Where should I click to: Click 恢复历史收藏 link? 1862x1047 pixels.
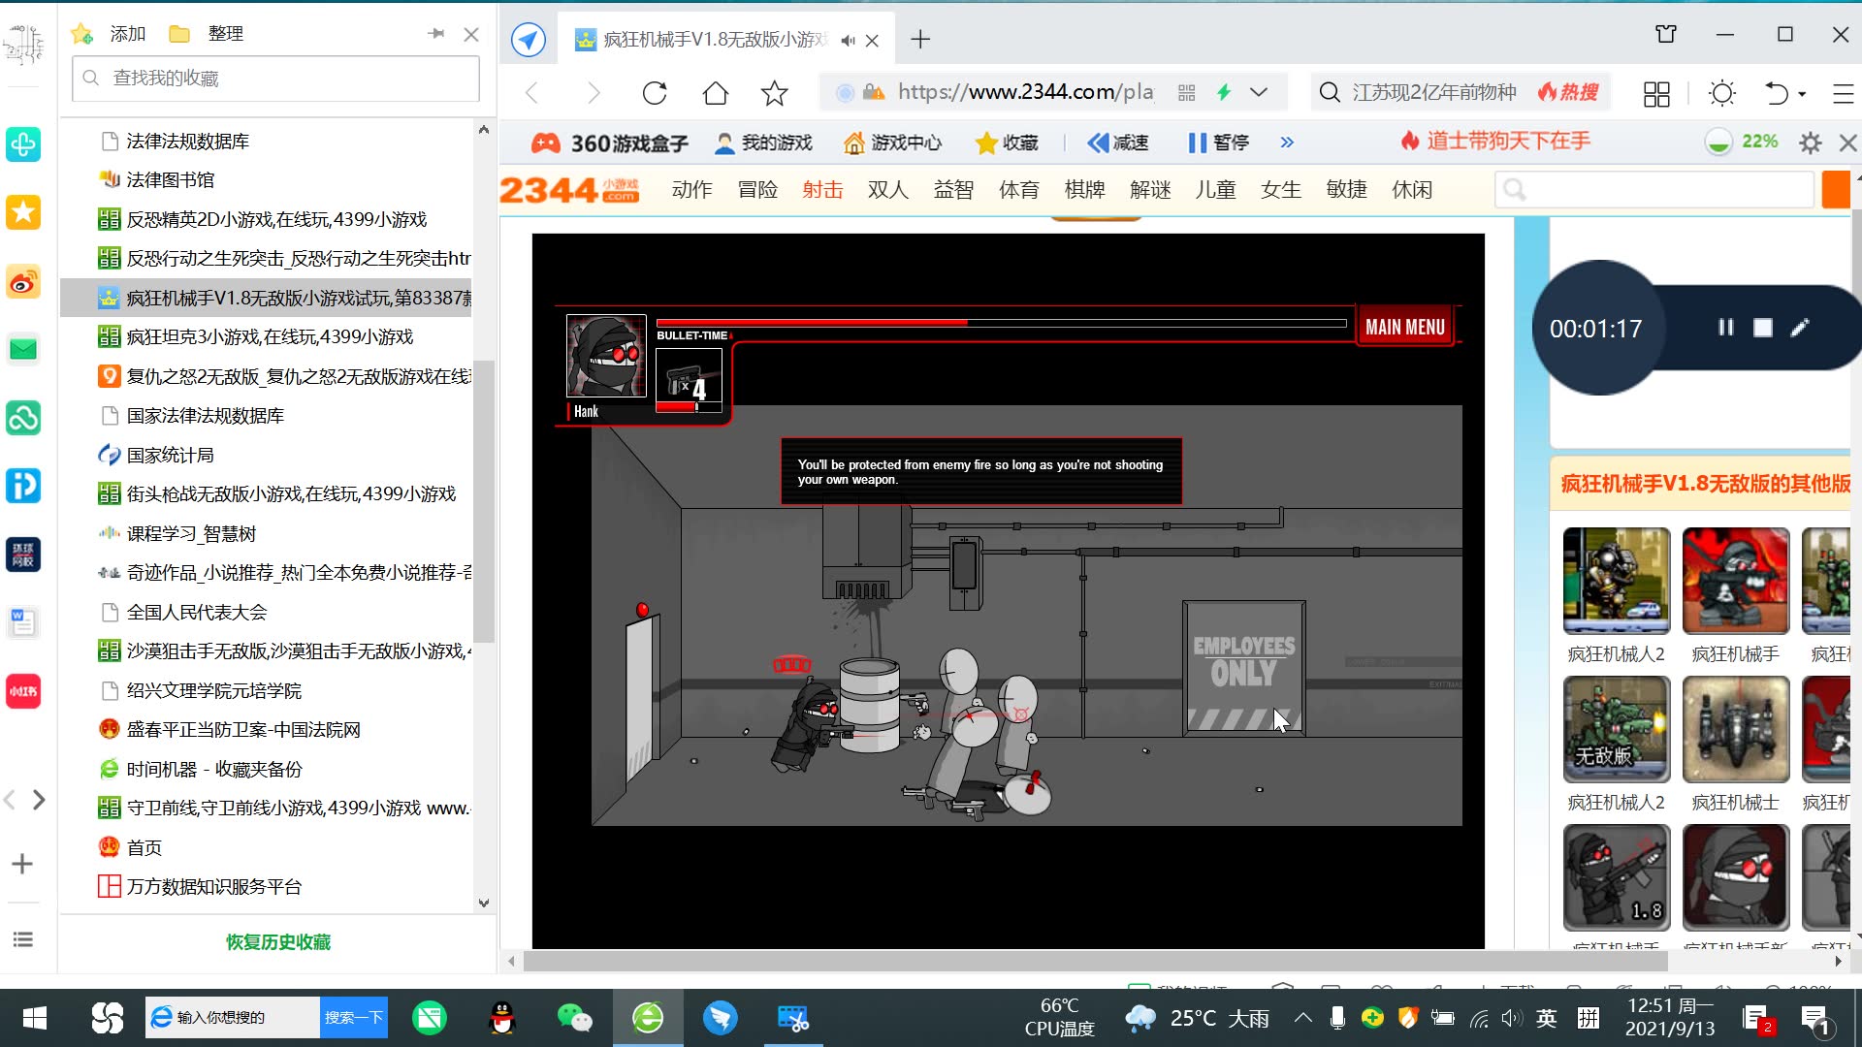278,942
